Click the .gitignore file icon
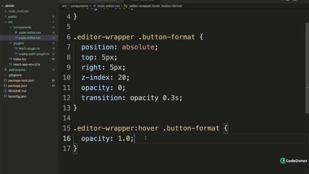Screen dimensions: 309x174 click(x=5, y=75)
